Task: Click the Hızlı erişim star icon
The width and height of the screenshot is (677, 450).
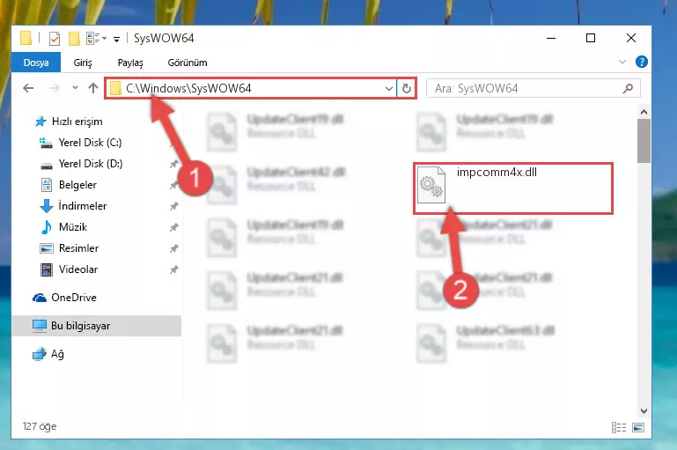Action: click(40, 122)
